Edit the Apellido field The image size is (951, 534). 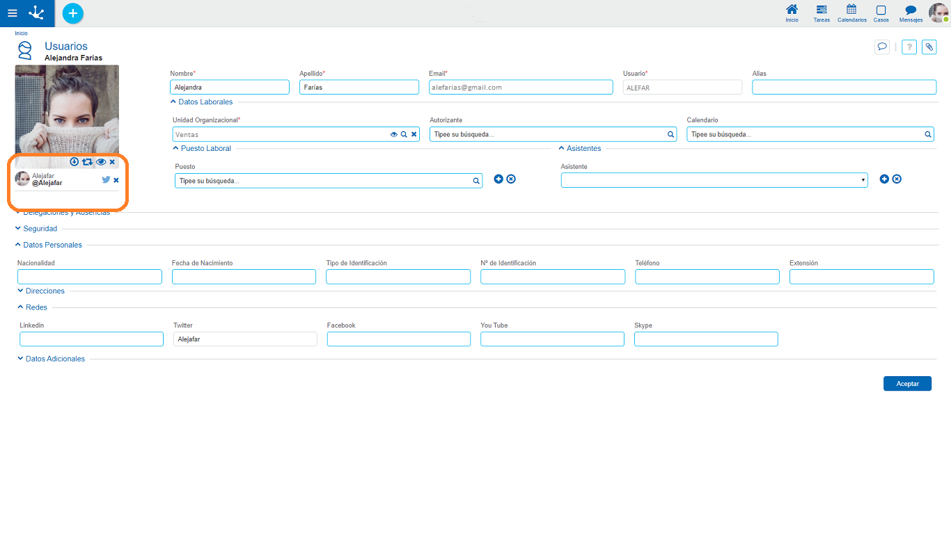(359, 87)
